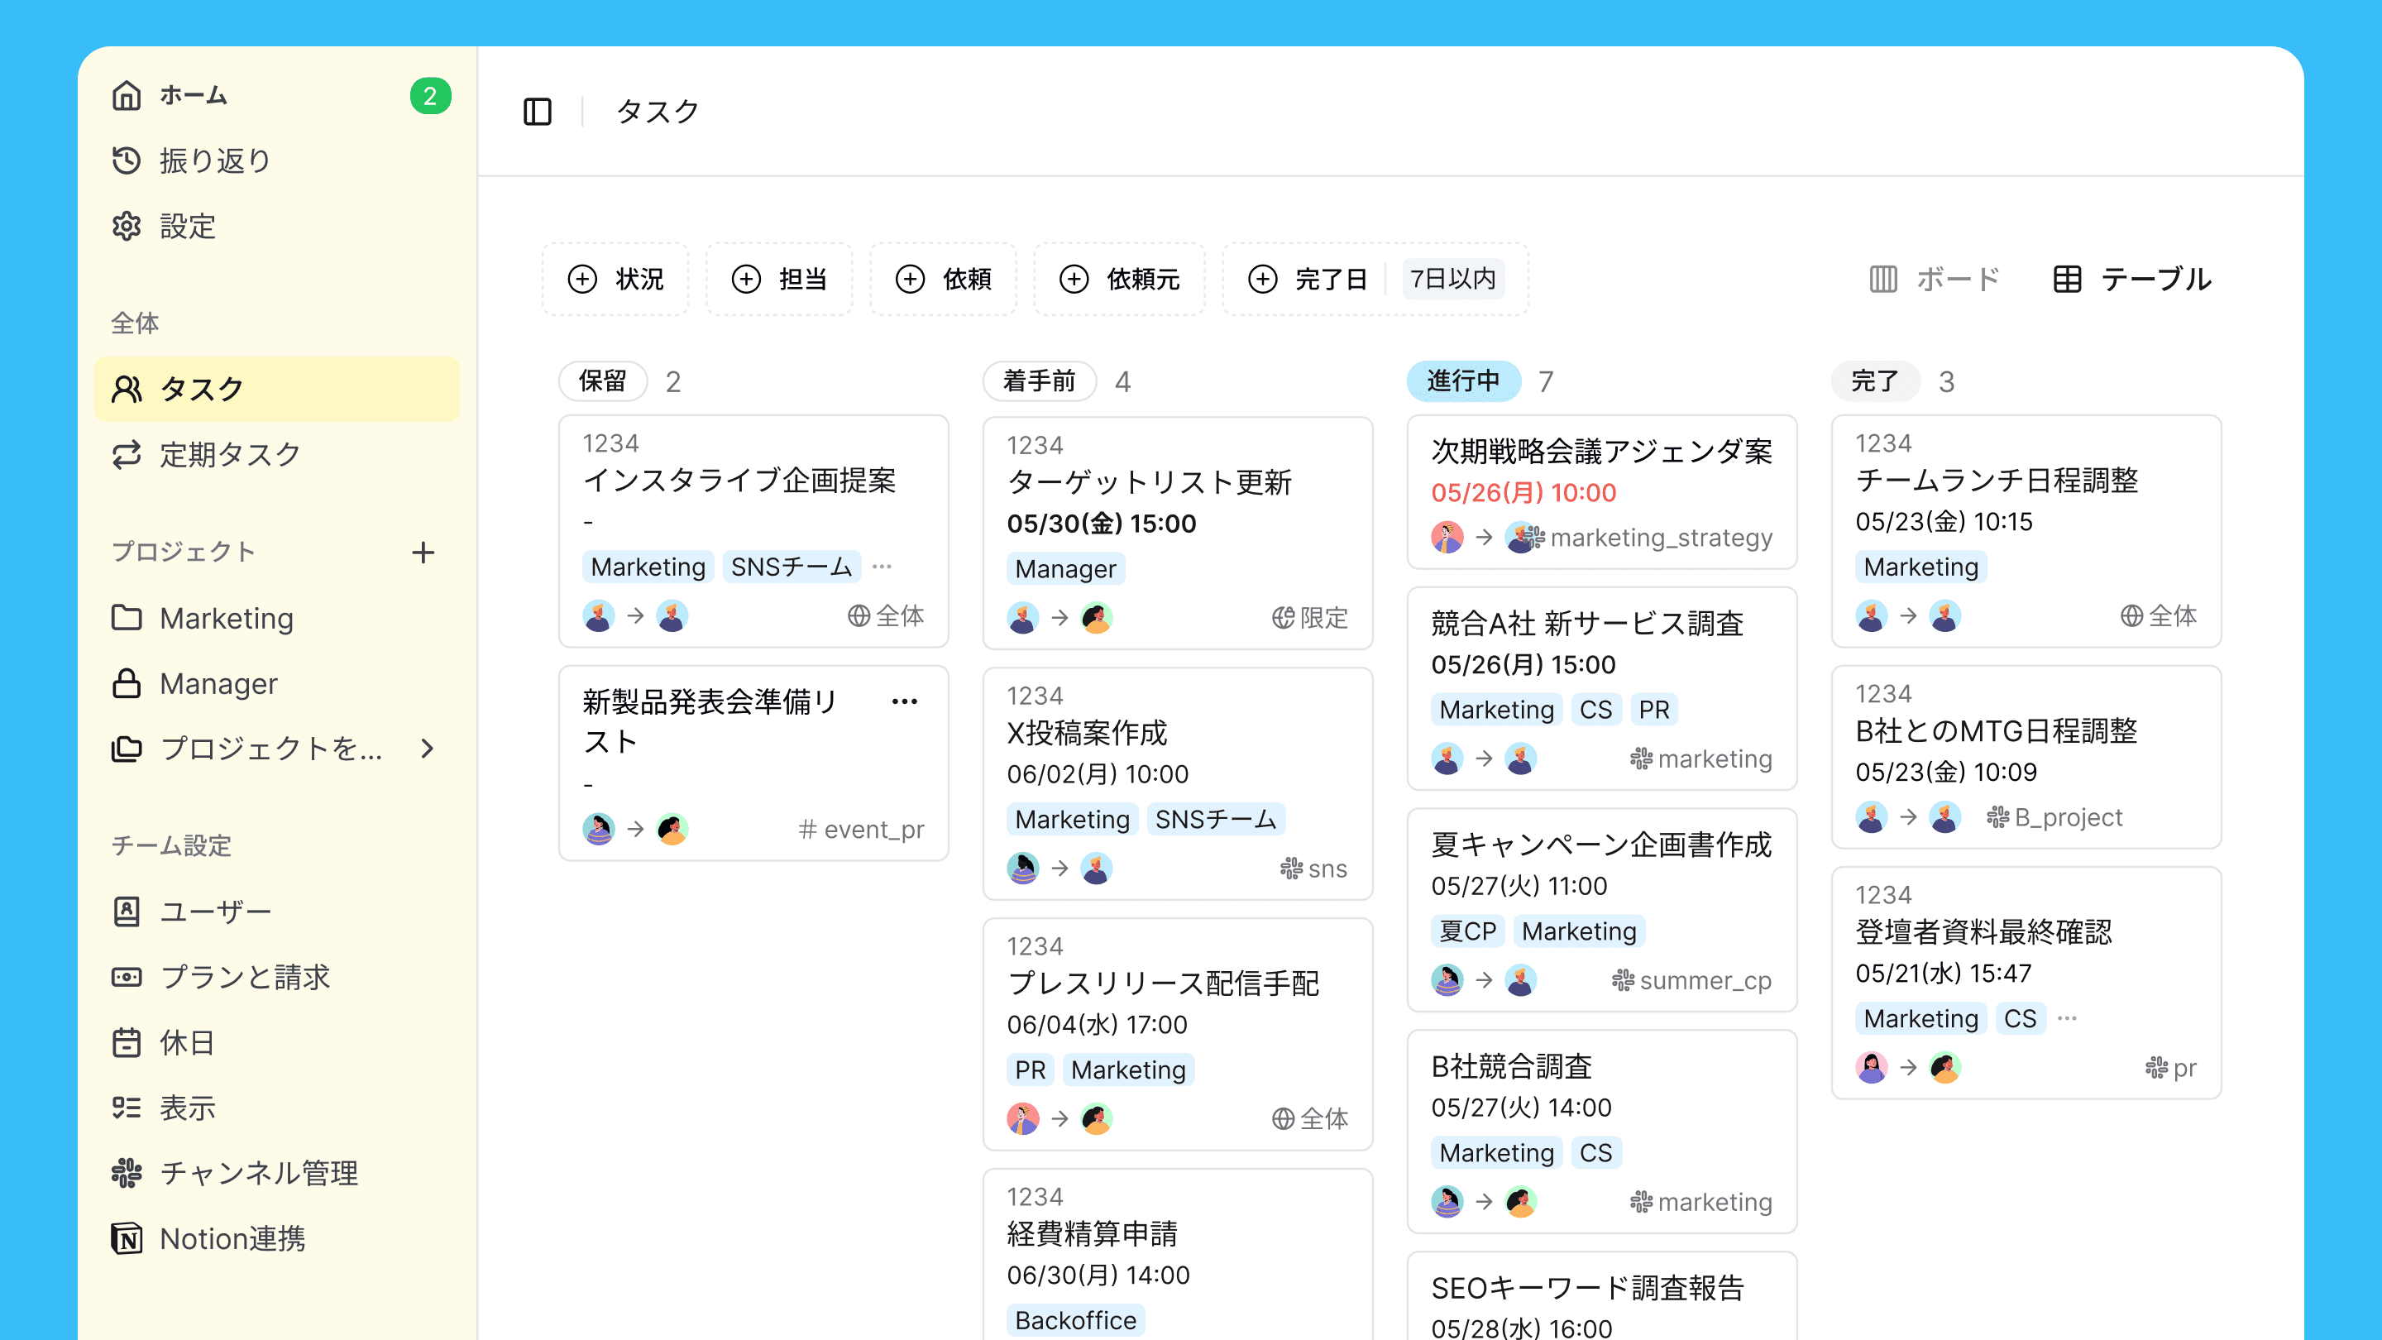Switch to テーブル view
Screen dimensions: 2382x1340
click(x=2132, y=280)
